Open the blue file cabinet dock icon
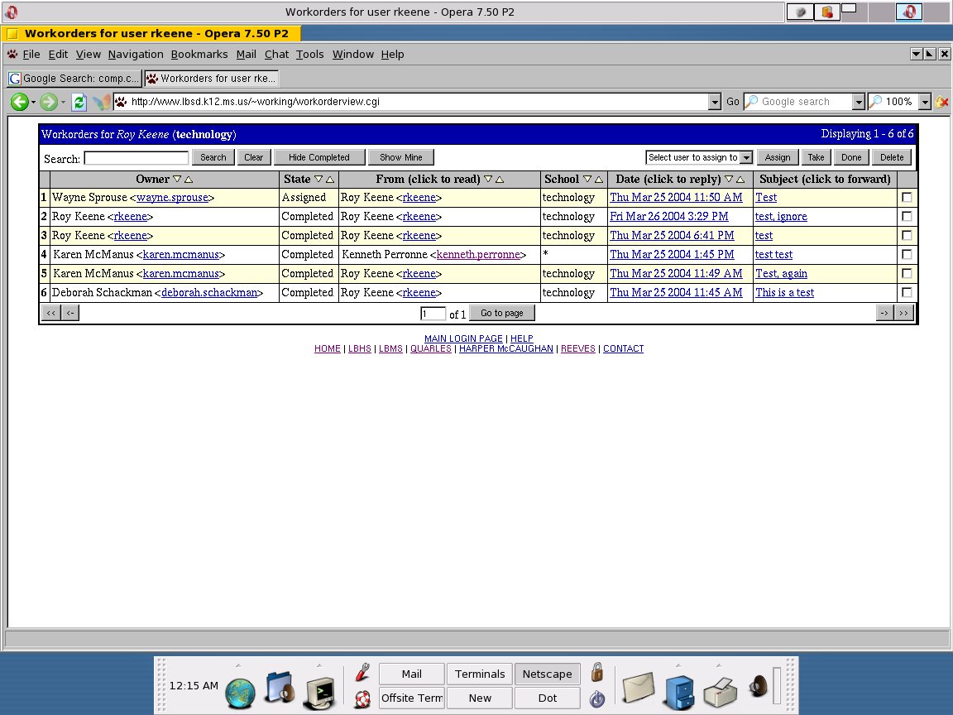Image resolution: width=953 pixels, height=715 pixels. click(679, 692)
